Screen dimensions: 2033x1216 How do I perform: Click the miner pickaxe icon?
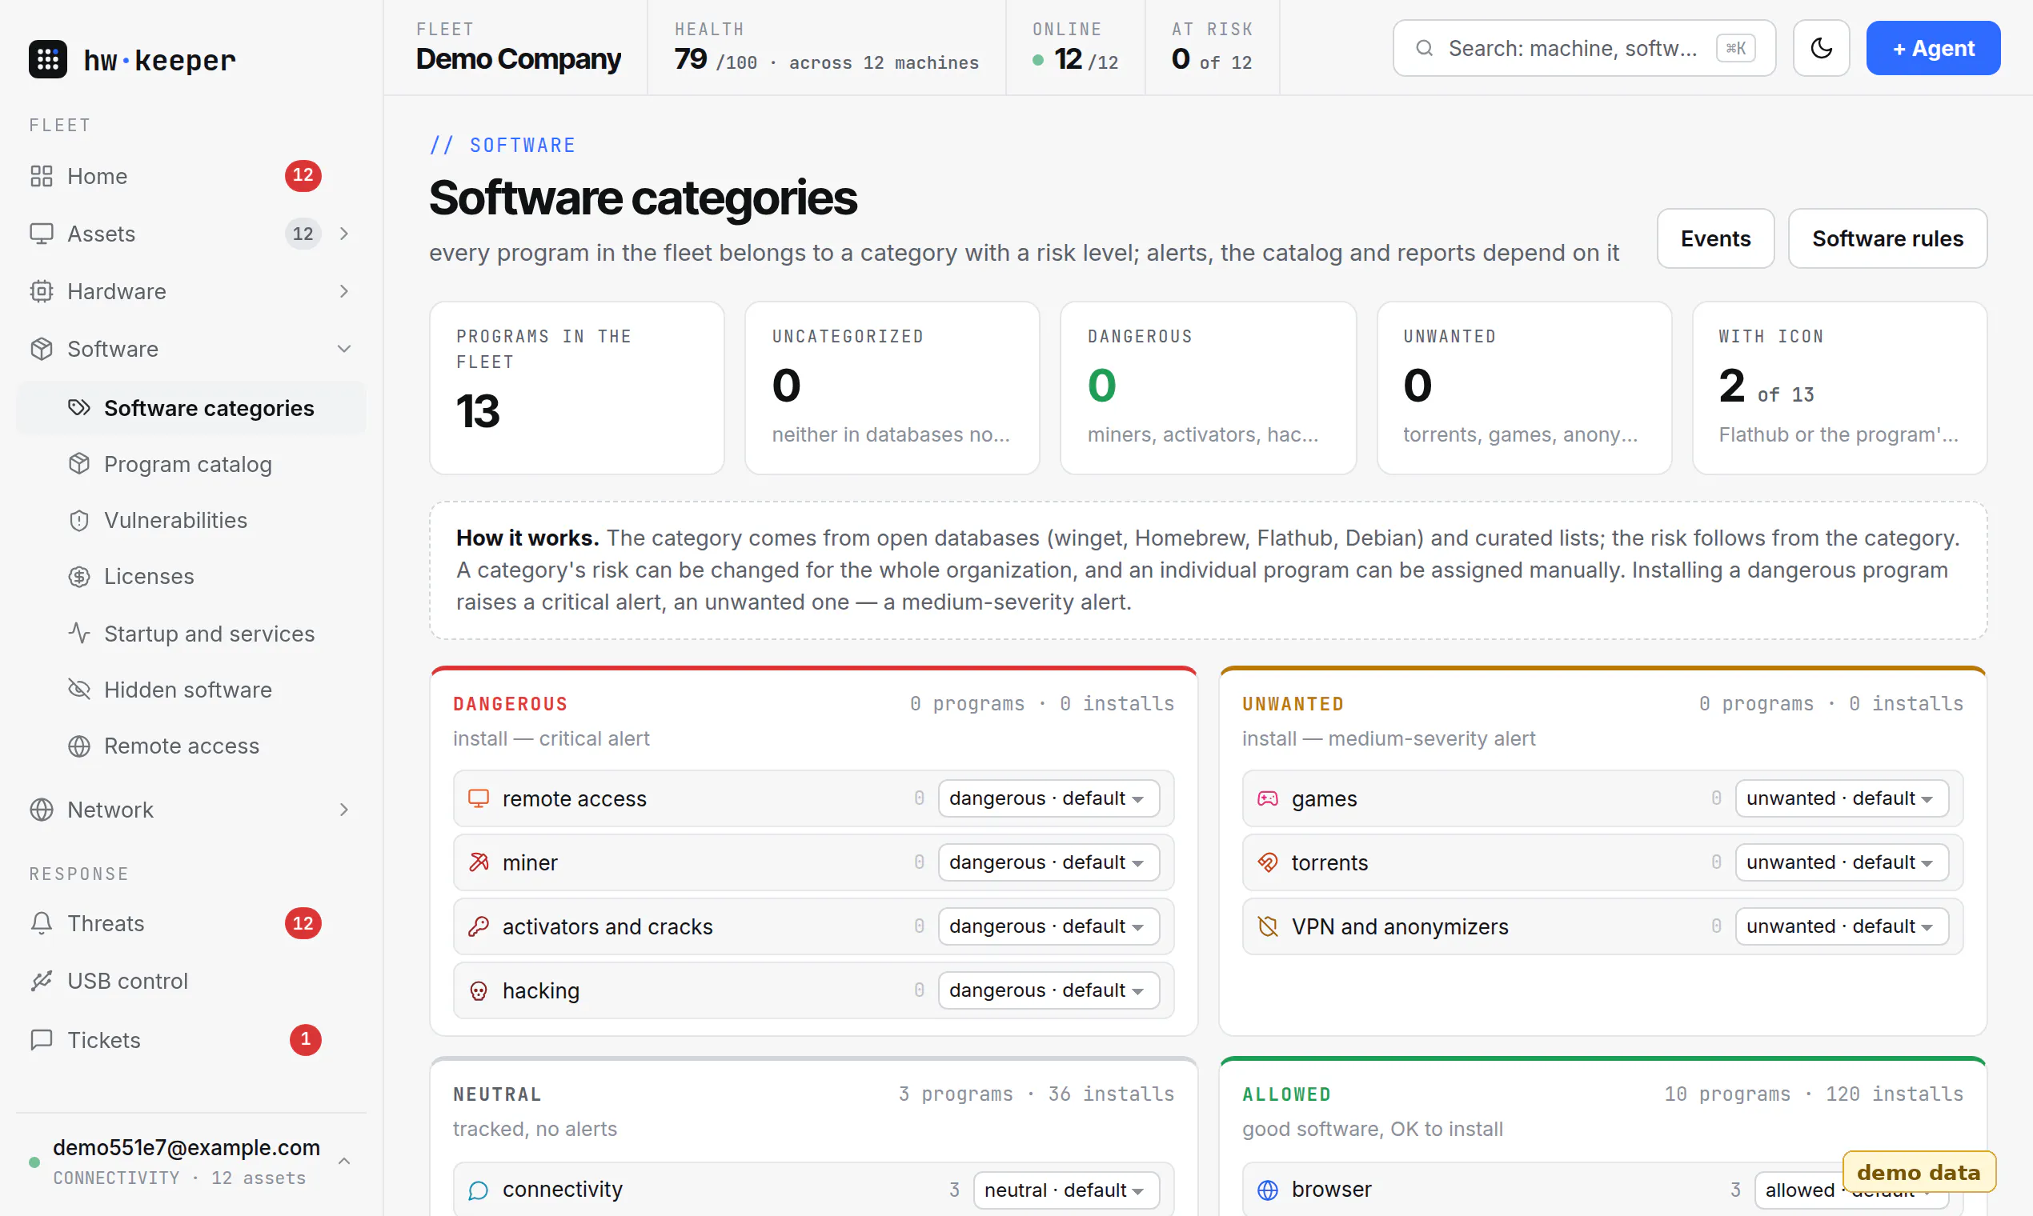[x=478, y=862]
